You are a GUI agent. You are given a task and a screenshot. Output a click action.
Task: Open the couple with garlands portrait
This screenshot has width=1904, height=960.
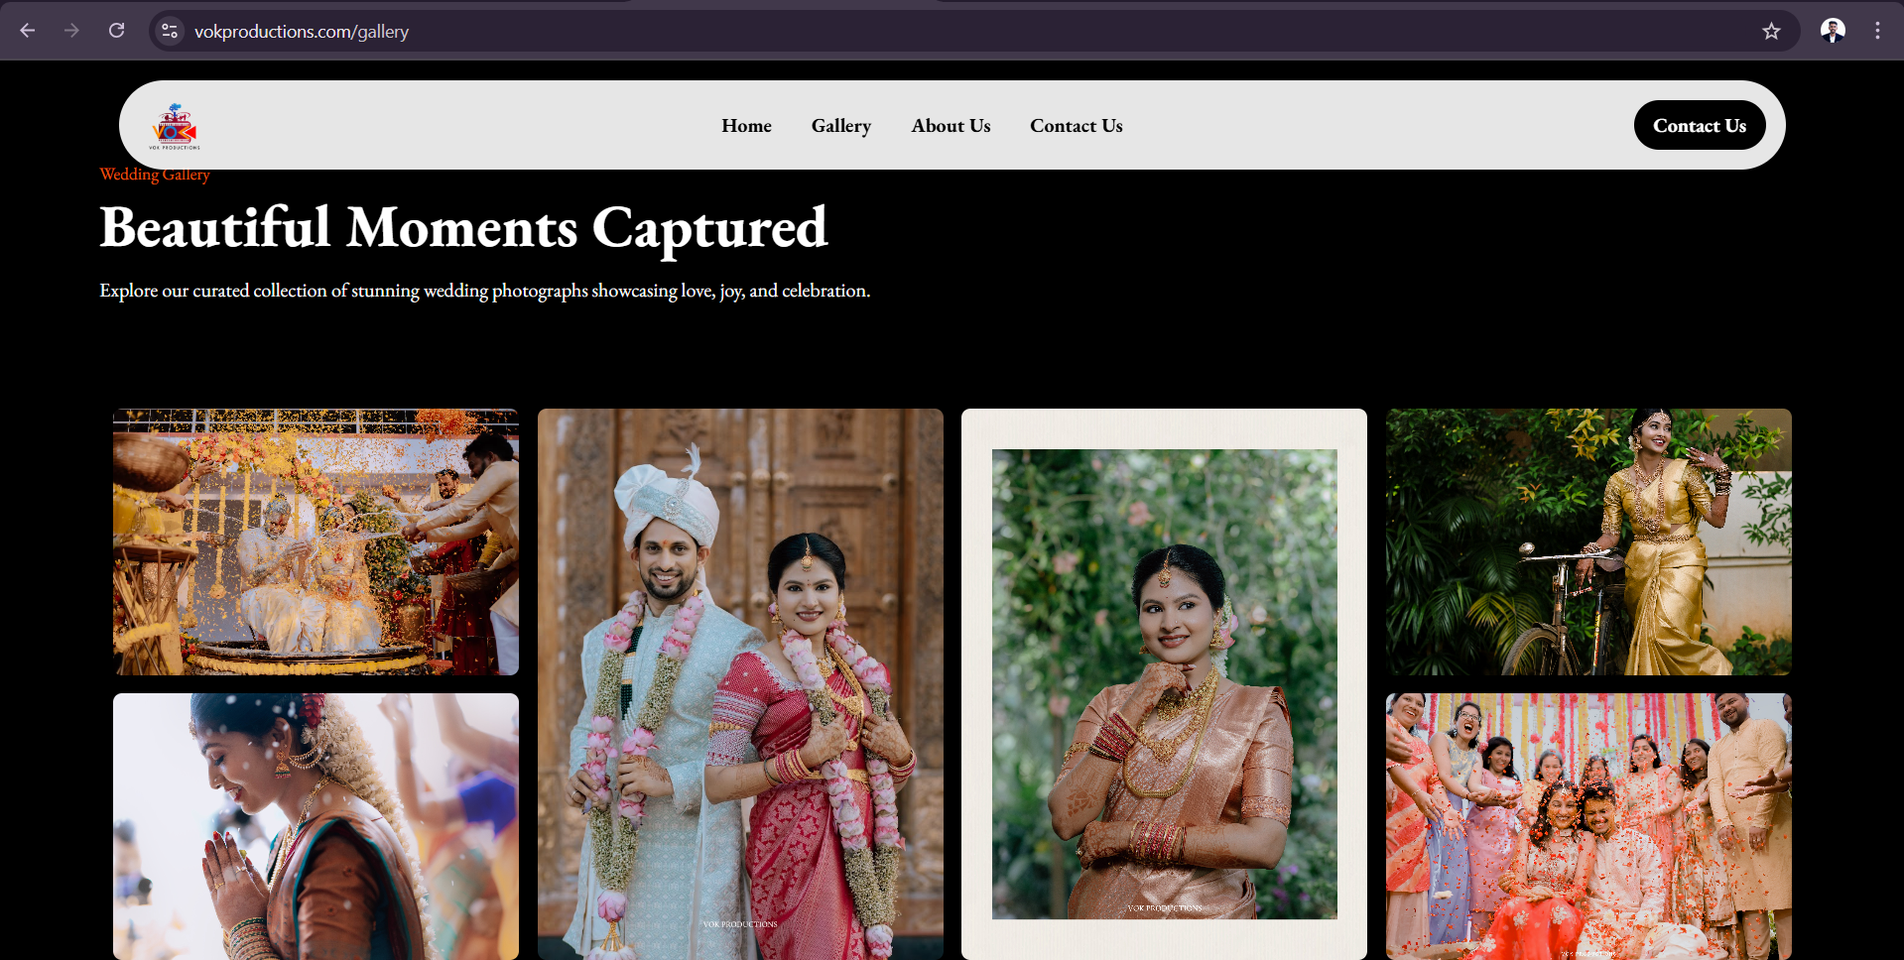[x=740, y=684]
